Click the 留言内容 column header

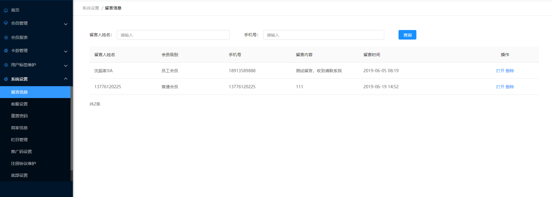click(x=304, y=55)
